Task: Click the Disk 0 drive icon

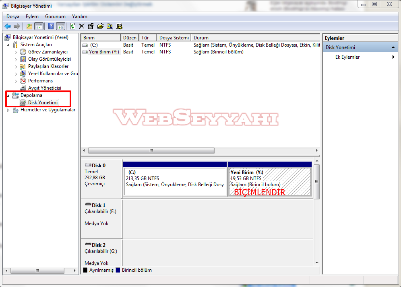Action: click(x=88, y=165)
